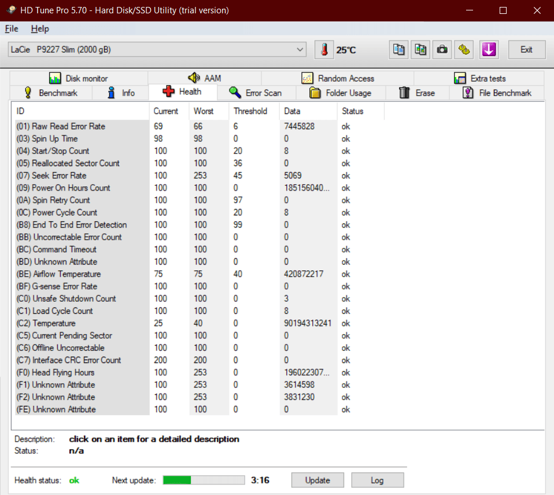Click the red cross Health icon
Viewport: 554px width, 495px height.
tap(168, 91)
